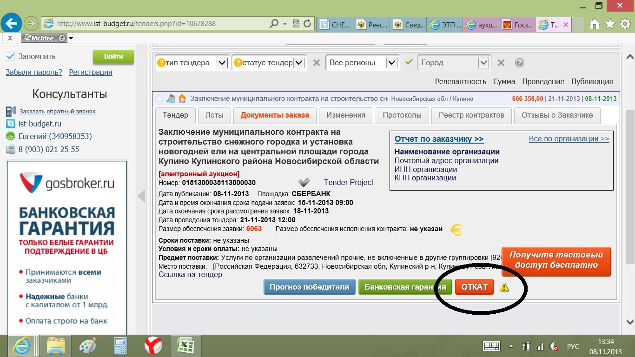The image size is (635, 357).
Task: Toggle the Запомнить checkbox
Action: [x=10, y=56]
